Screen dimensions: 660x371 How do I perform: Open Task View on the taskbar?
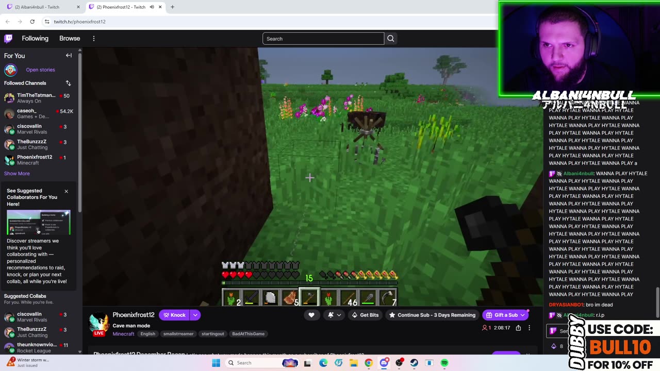[x=307, y=363]
